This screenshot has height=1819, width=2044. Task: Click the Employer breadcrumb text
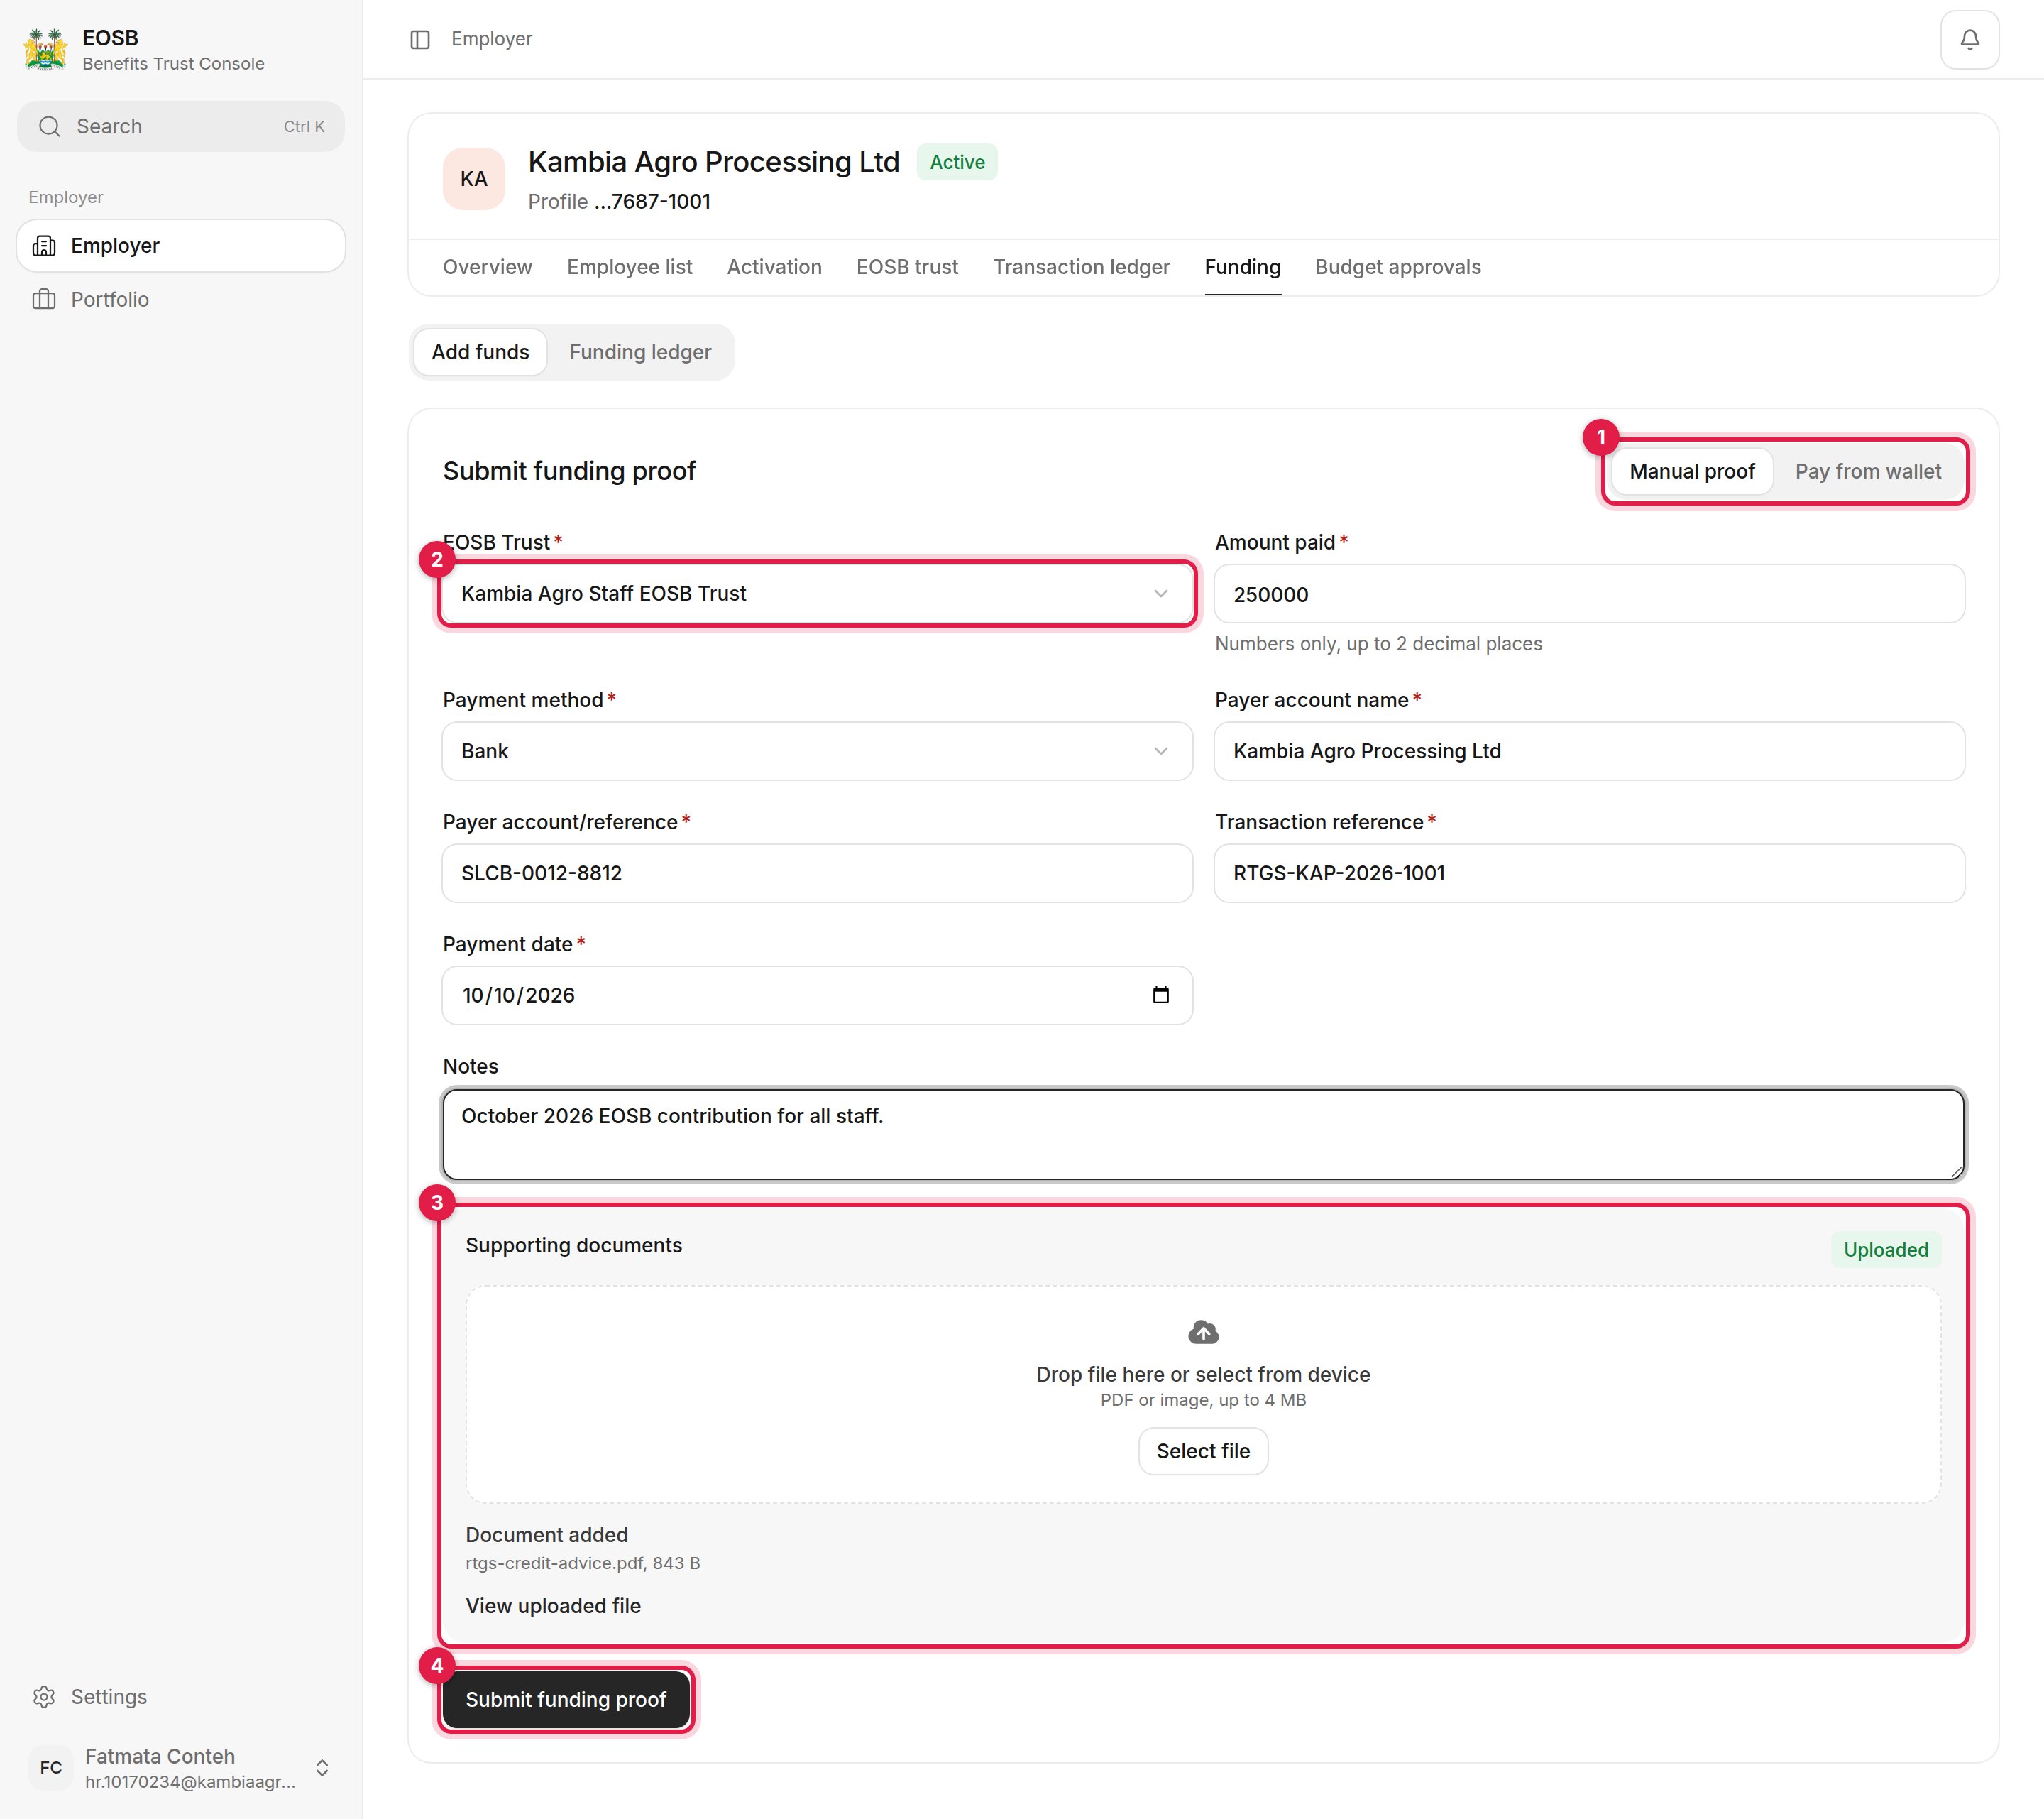point(491,39)
